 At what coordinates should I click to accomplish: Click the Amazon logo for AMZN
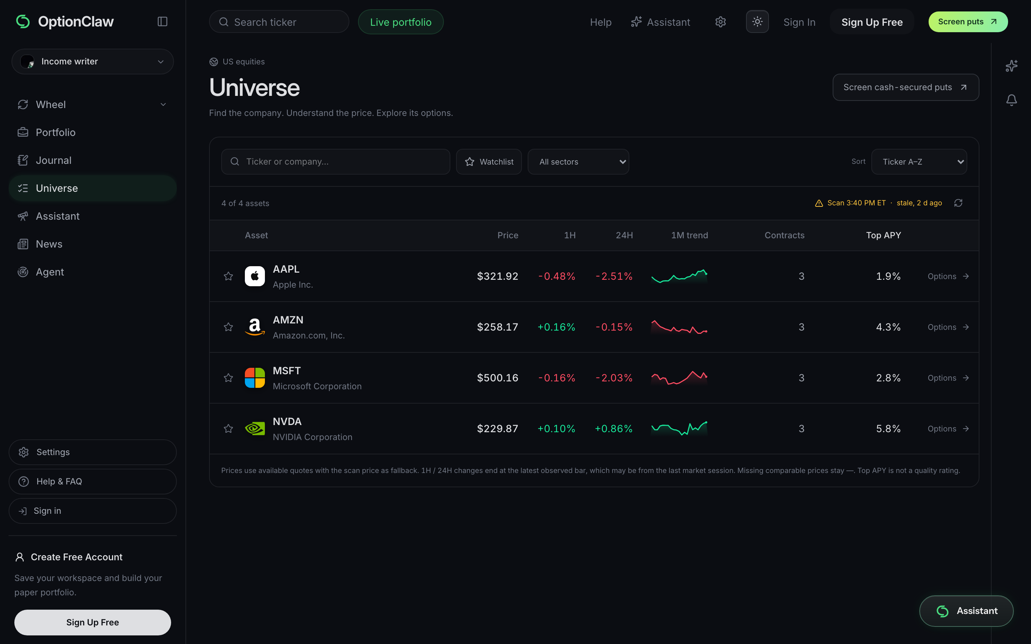pos(255,327)
